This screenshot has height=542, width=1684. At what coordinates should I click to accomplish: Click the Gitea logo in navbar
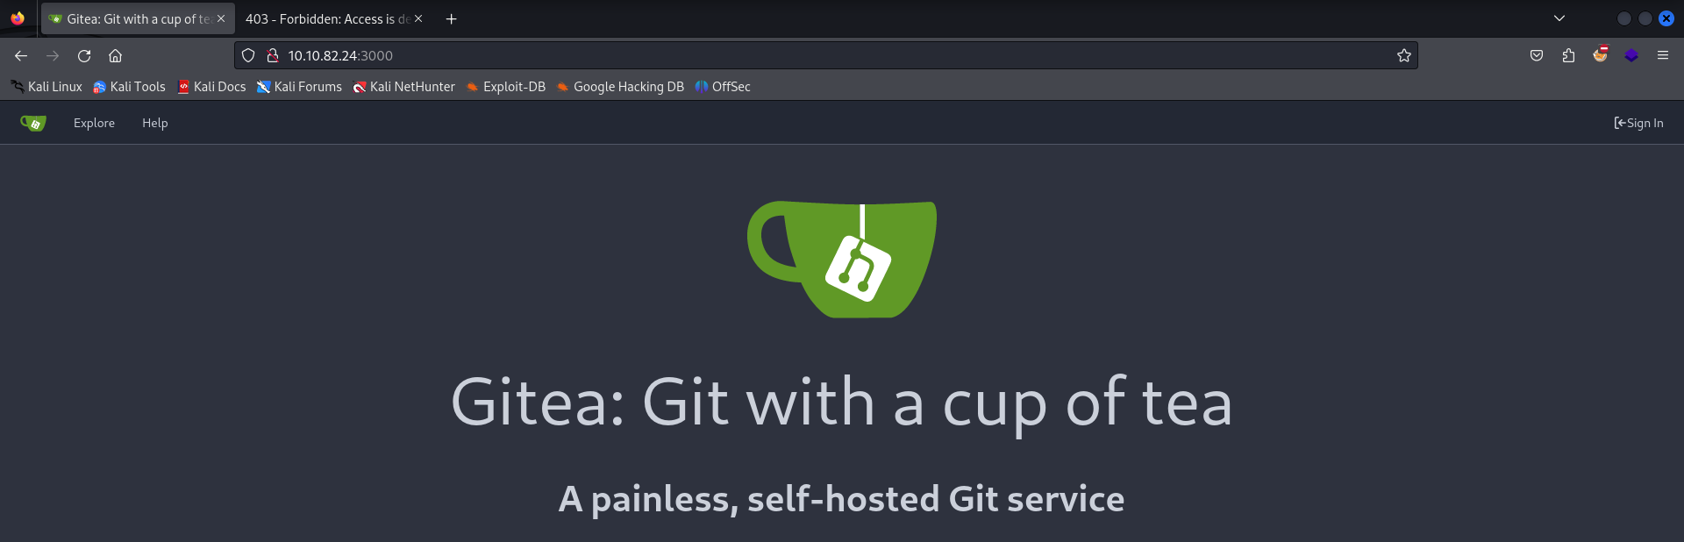pos(33,124)
